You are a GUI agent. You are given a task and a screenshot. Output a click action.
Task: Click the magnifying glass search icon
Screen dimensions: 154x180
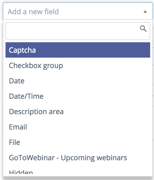pyautogui.click(x=143, y=29)
